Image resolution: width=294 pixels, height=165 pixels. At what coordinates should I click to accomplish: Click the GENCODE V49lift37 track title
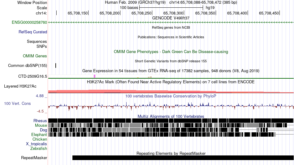(171, 18)
